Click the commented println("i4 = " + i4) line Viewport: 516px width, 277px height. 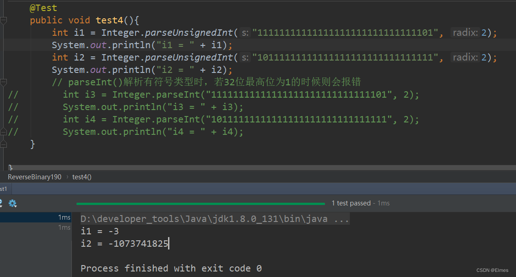click(153, 132)
